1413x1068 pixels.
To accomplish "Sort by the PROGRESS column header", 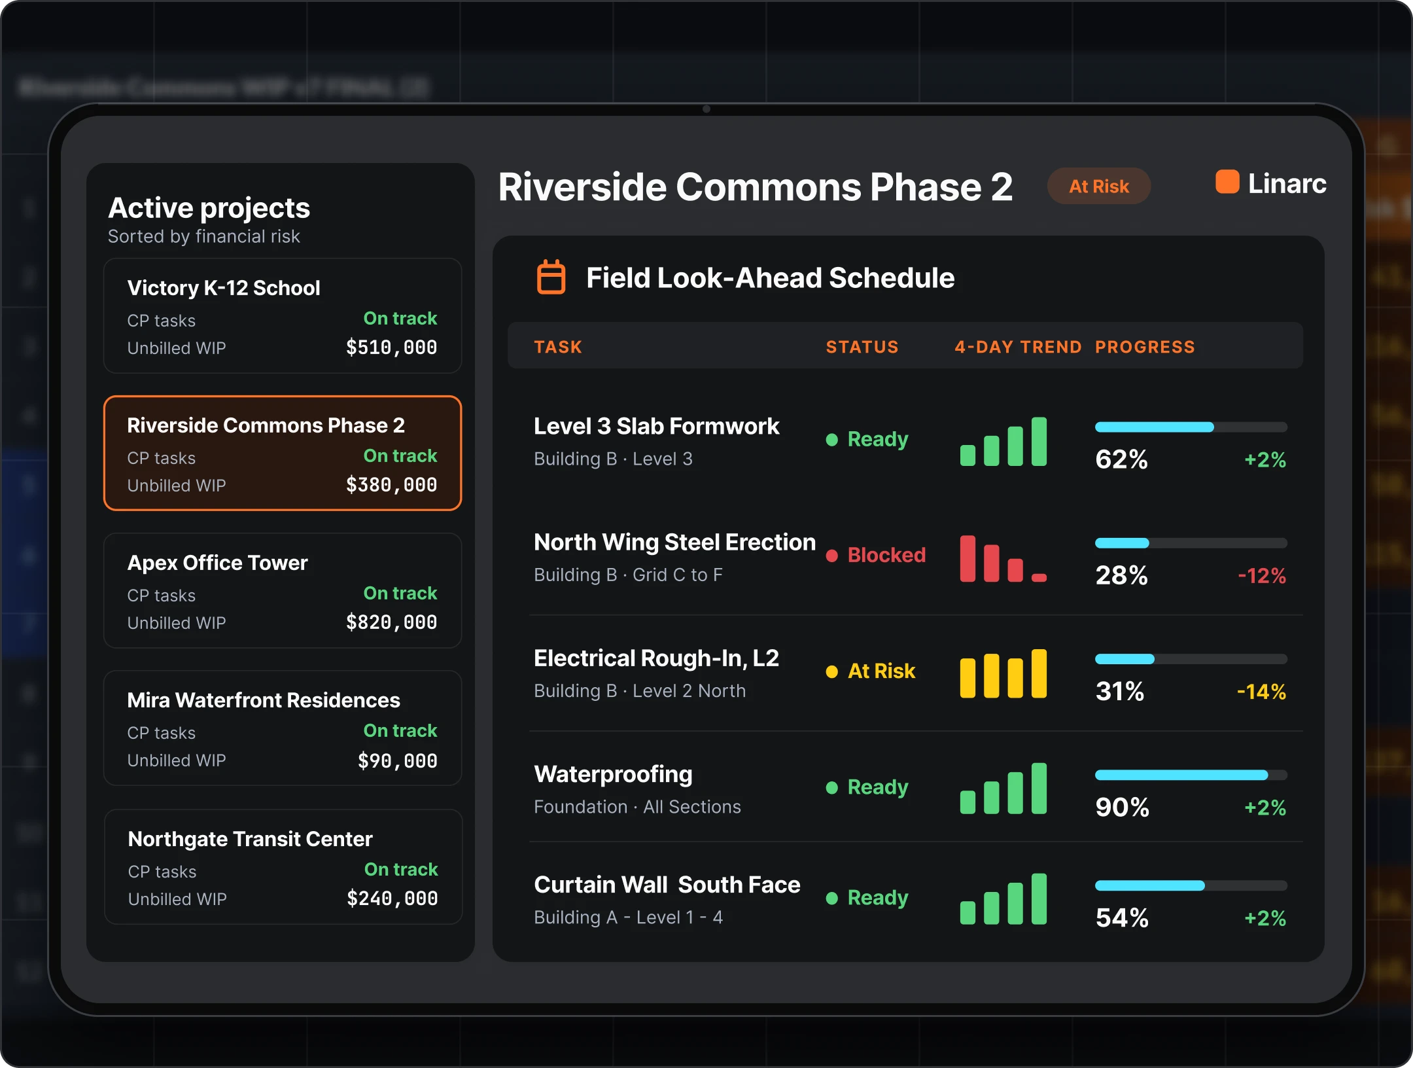I will [1145, 347].
